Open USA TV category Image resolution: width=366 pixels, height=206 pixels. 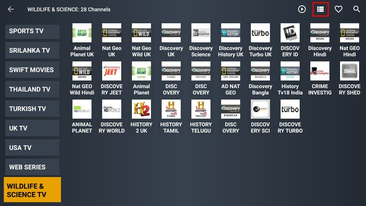point(32,148)
